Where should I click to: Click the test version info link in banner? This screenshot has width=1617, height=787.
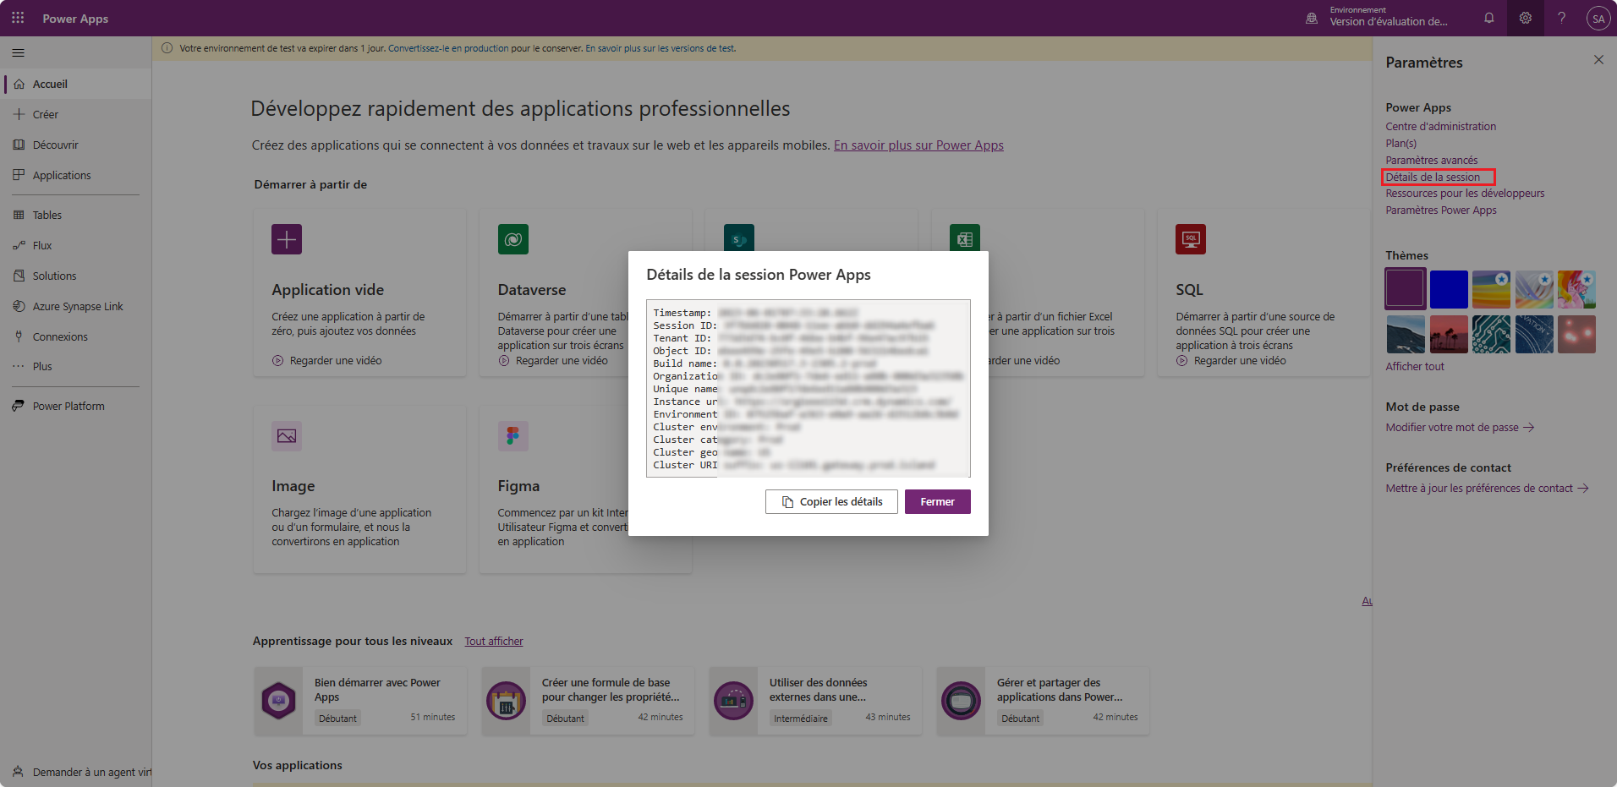point(661,48)
